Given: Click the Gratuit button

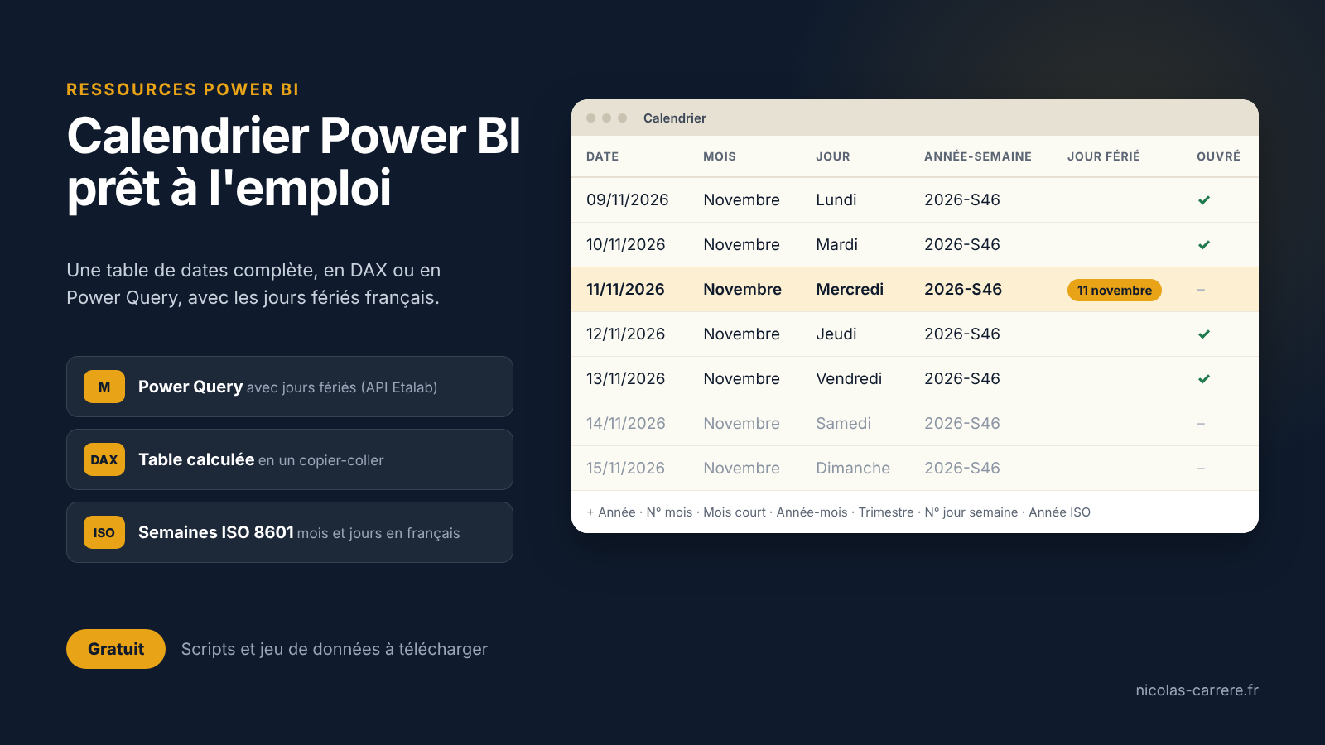Looking at the screenshot, I should point(116,649).
